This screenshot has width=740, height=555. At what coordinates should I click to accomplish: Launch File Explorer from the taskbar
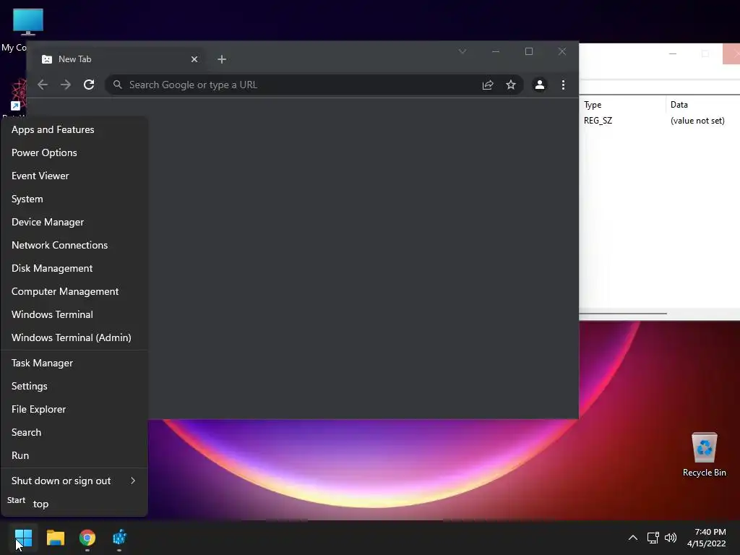point(55,538)
